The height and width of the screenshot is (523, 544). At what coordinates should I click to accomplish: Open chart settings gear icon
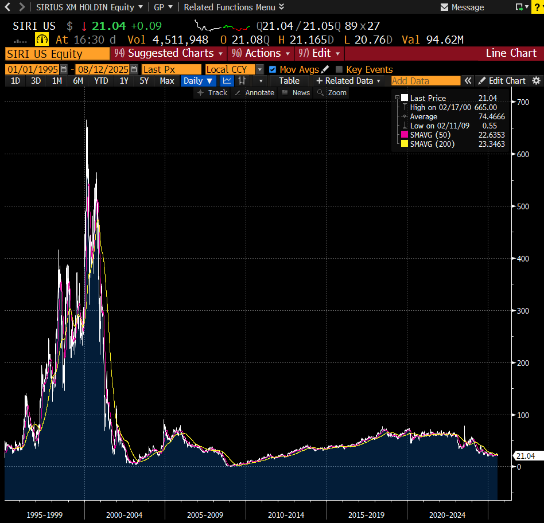coord(537,81)
